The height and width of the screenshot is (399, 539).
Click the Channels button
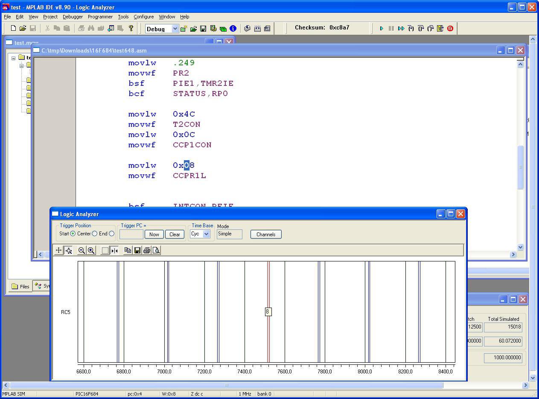click(266, 234)
